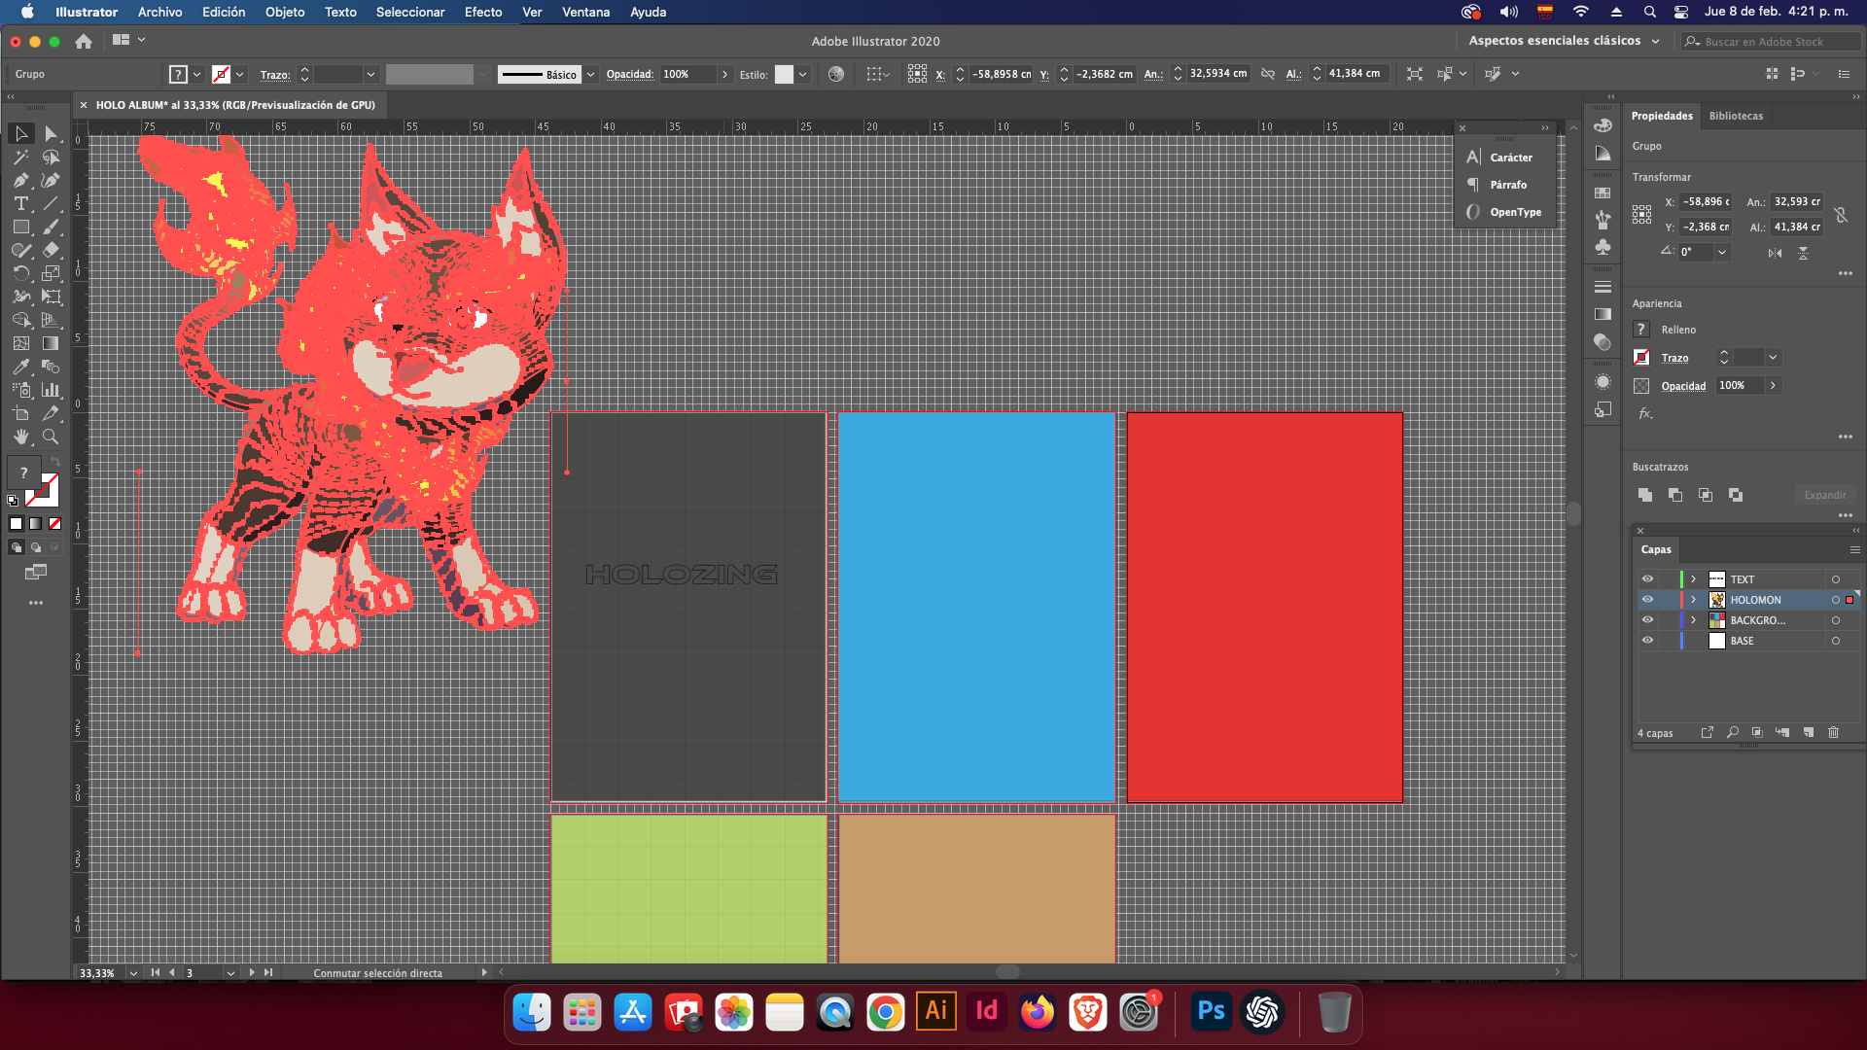Click the artboard navigation input field
1867x1050 pixels.
pyautogui.click(x=198, y=973)
